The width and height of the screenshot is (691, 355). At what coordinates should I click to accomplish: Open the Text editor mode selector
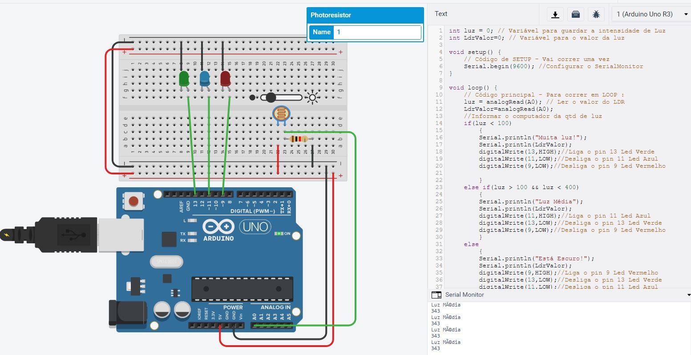point(441,14)
